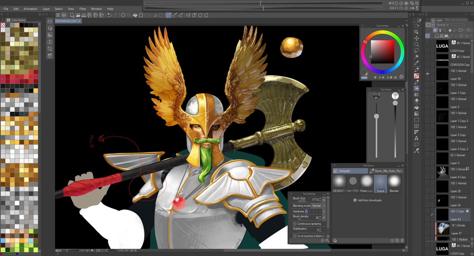Expand Brush density dynamics button

coord(324,217)
